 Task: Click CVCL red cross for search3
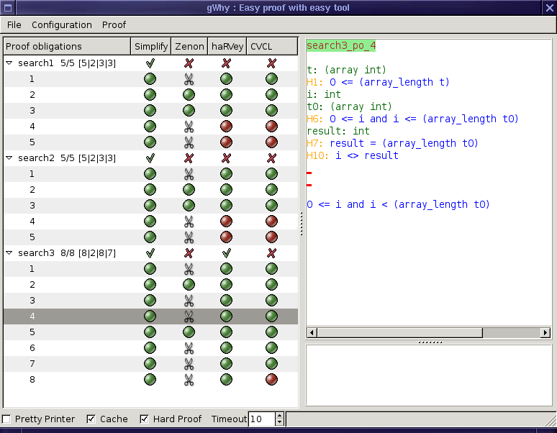(x=272, y=253)
